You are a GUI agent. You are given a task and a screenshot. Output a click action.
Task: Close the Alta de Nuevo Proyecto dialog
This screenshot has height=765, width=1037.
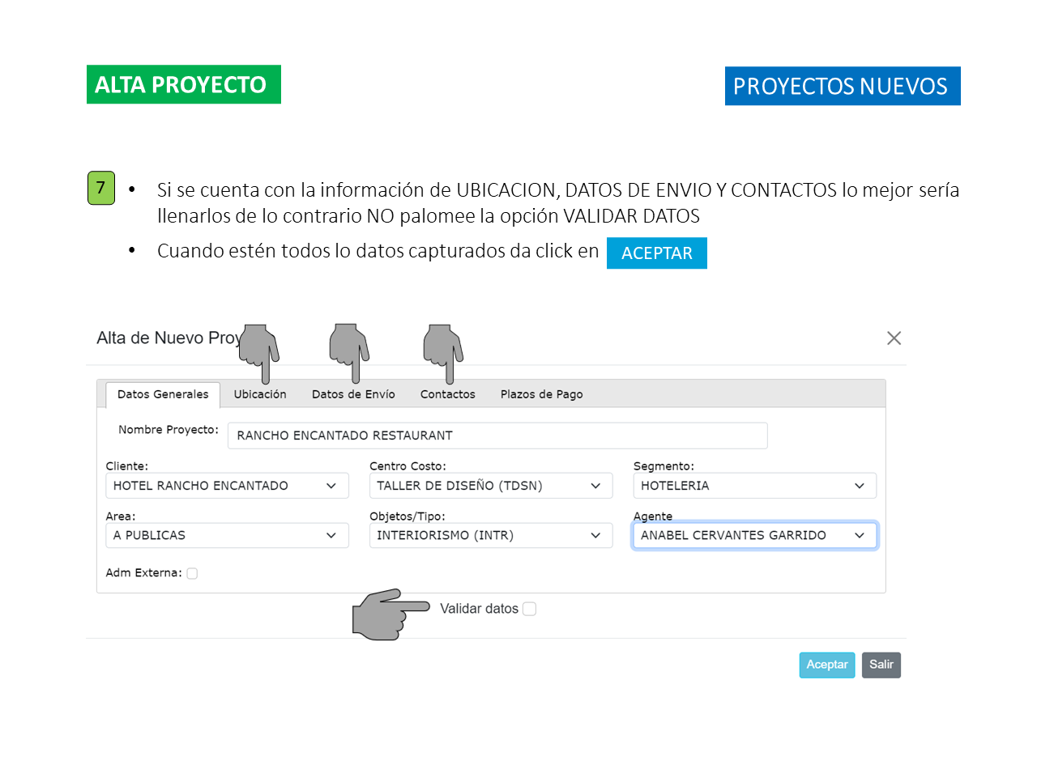pos(894,338)
